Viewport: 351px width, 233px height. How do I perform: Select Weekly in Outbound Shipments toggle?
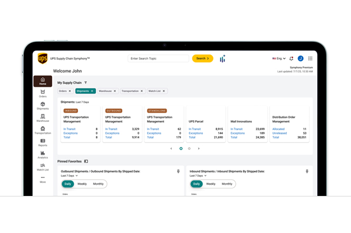point(82,184)
